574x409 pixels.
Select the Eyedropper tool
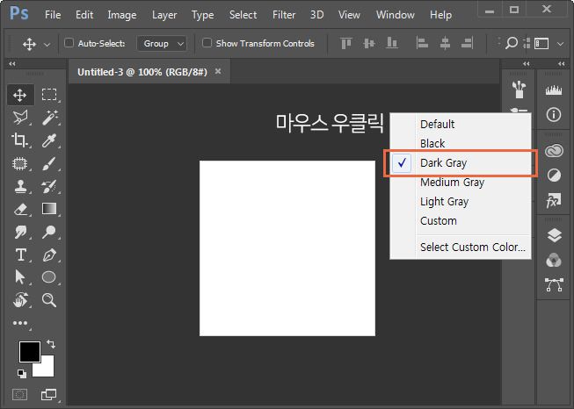tap(49, 140)
